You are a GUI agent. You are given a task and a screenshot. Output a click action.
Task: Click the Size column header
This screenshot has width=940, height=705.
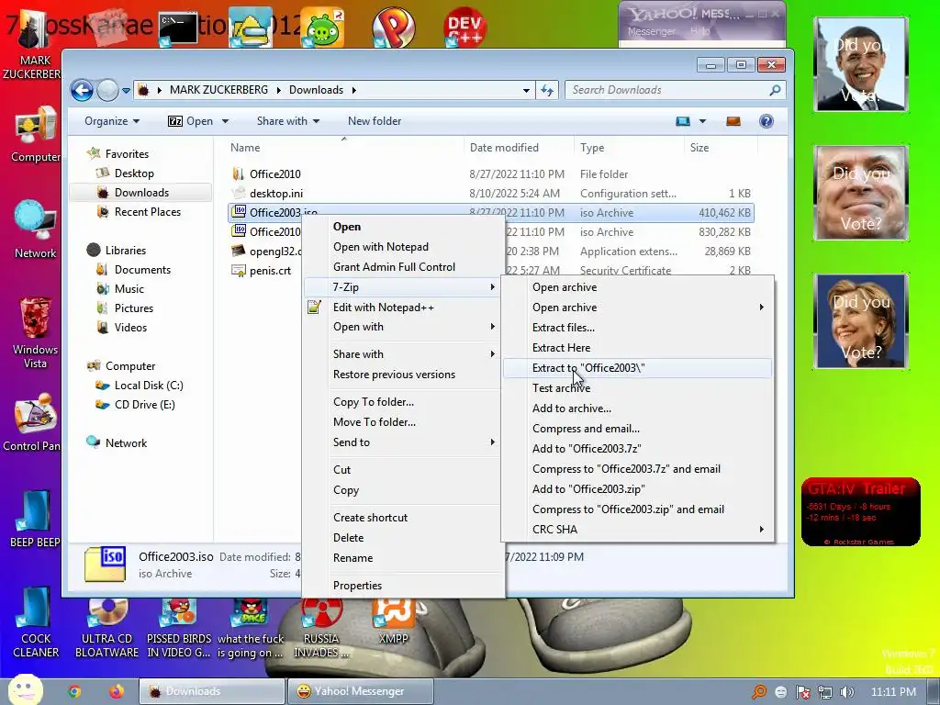coord(721,148)
